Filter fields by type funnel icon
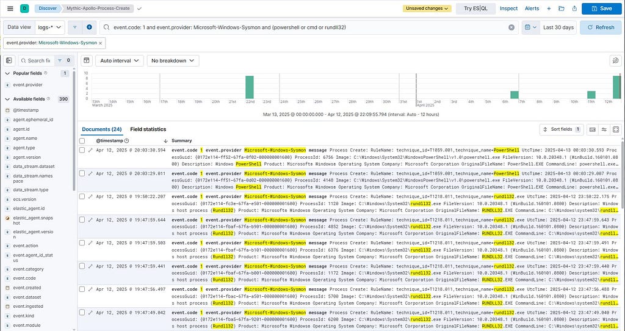625x331 pixels. tap(63, 60)
